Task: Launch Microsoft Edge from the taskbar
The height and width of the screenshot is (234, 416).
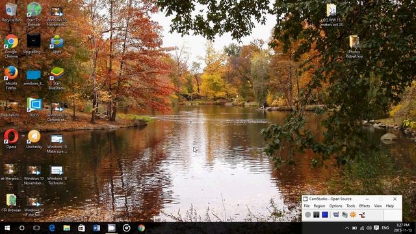Action: pos(52,228)
